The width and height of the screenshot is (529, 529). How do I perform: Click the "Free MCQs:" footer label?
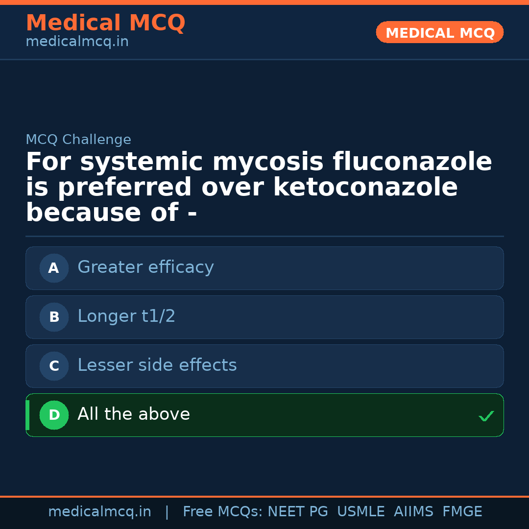[x=223, y=512]
